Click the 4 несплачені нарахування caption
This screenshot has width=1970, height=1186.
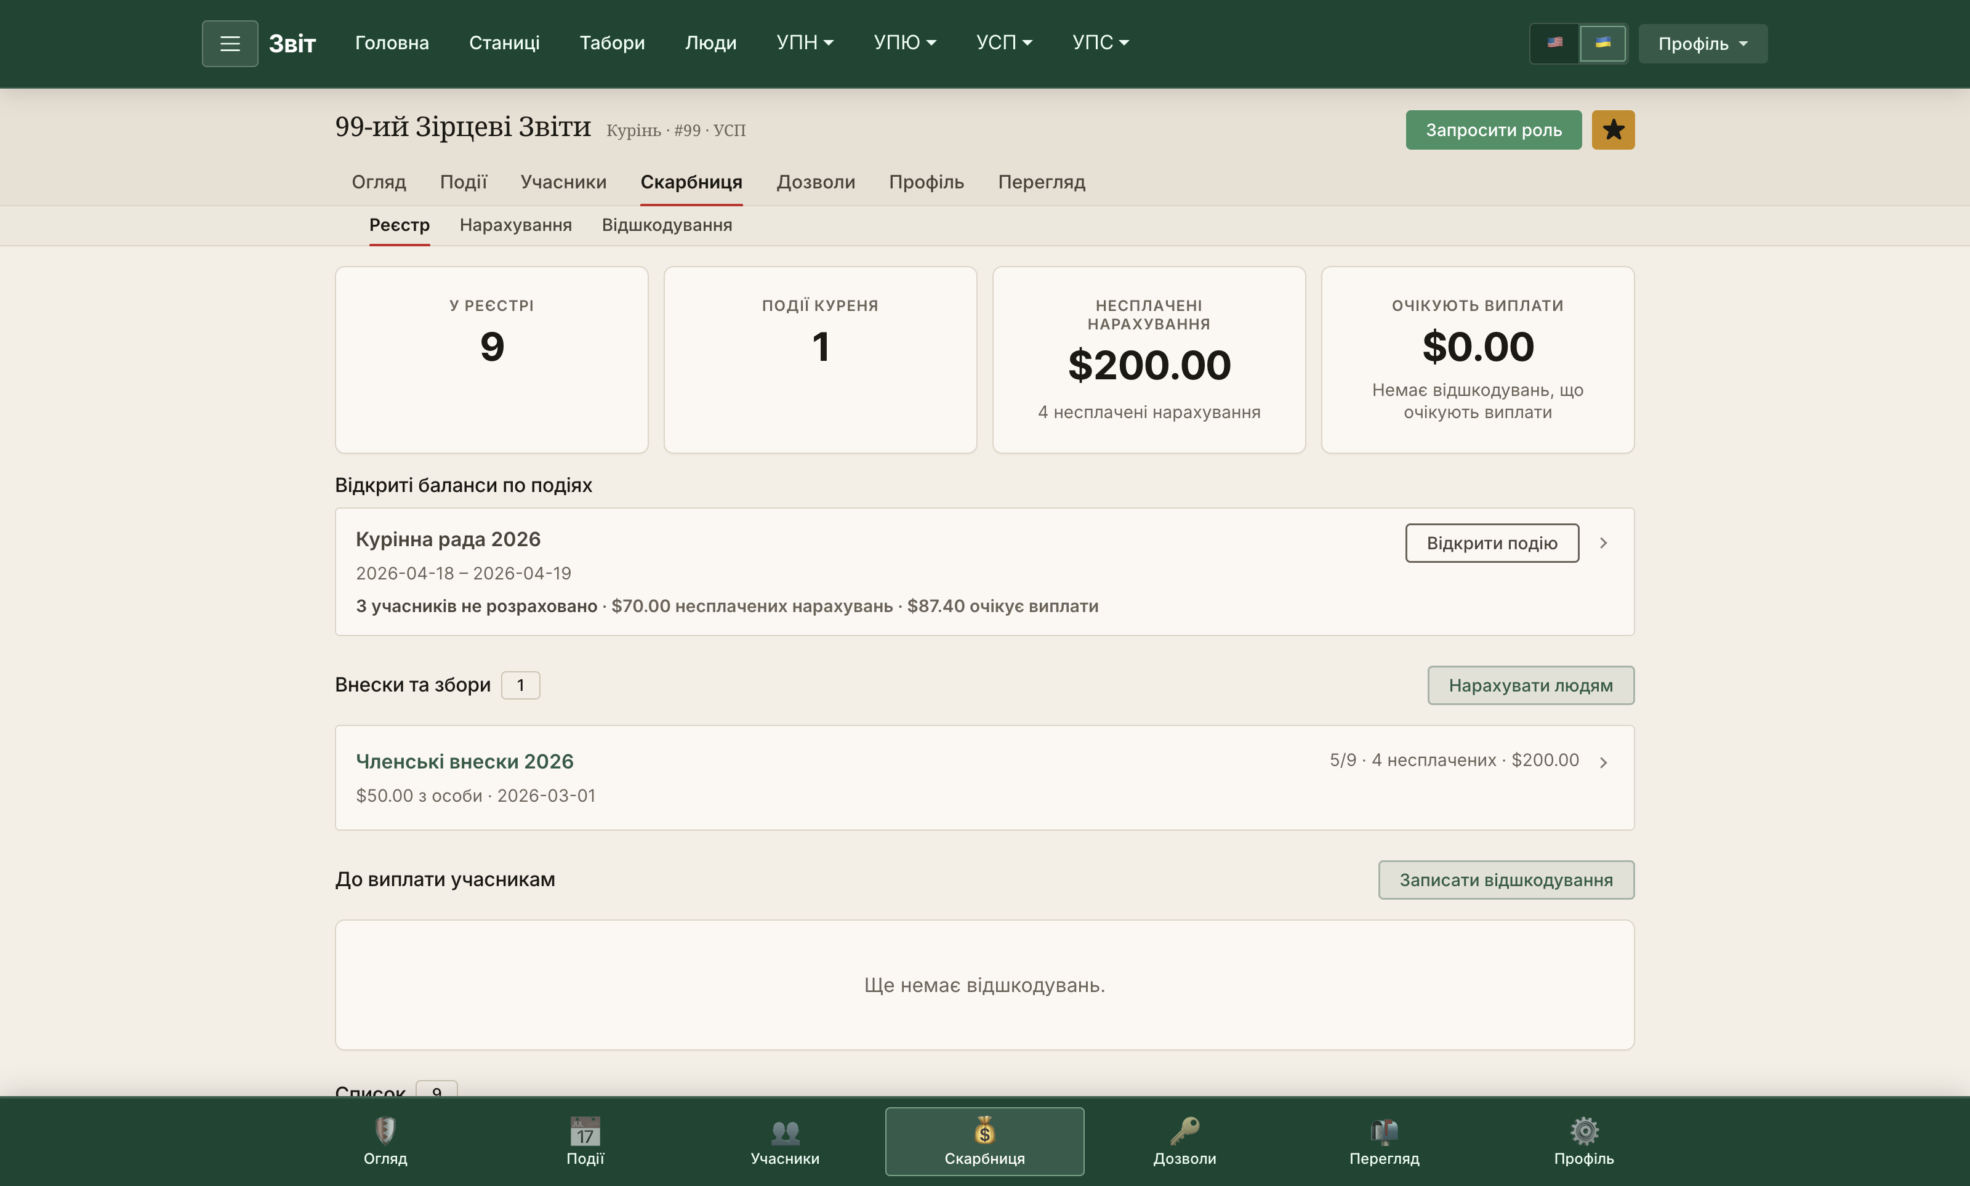click(x=1149, y=411)
